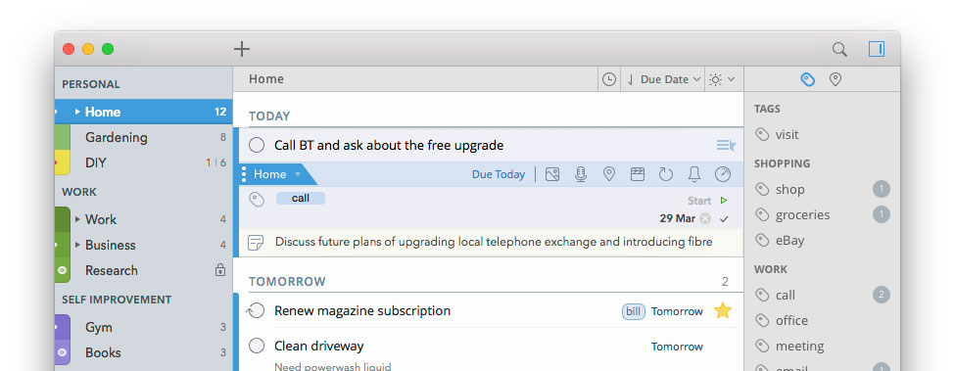Click the note icon beside description
The width and height of the screenshot is (955, 371).
point(257,243)
